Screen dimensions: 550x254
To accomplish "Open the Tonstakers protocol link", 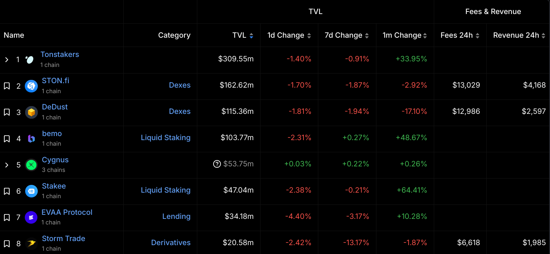I will (60, 54).
